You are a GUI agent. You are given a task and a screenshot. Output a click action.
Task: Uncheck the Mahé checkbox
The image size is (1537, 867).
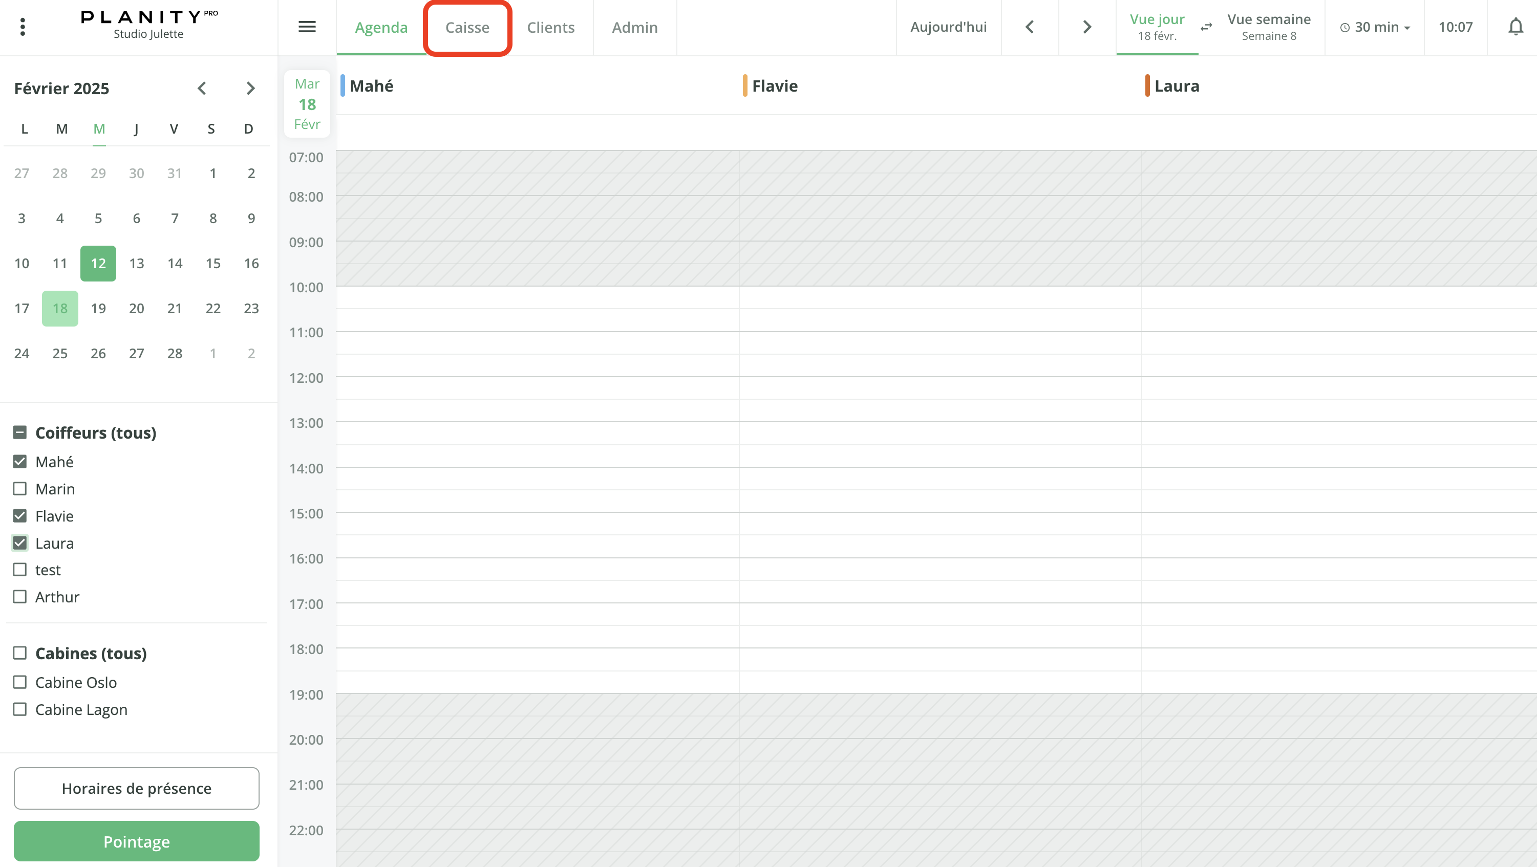[x=19, y=462]
